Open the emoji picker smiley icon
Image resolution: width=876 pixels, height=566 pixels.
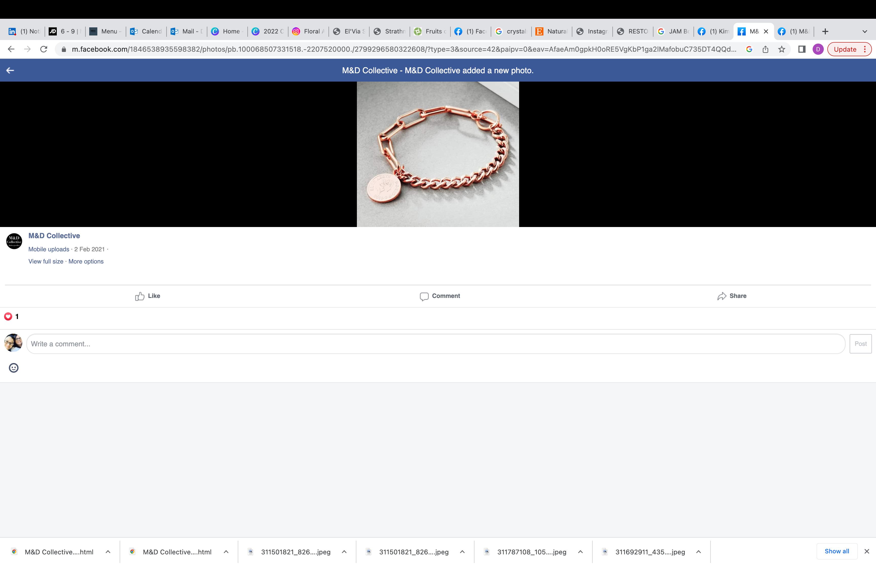pyautogui.click(x=14, y=368)
